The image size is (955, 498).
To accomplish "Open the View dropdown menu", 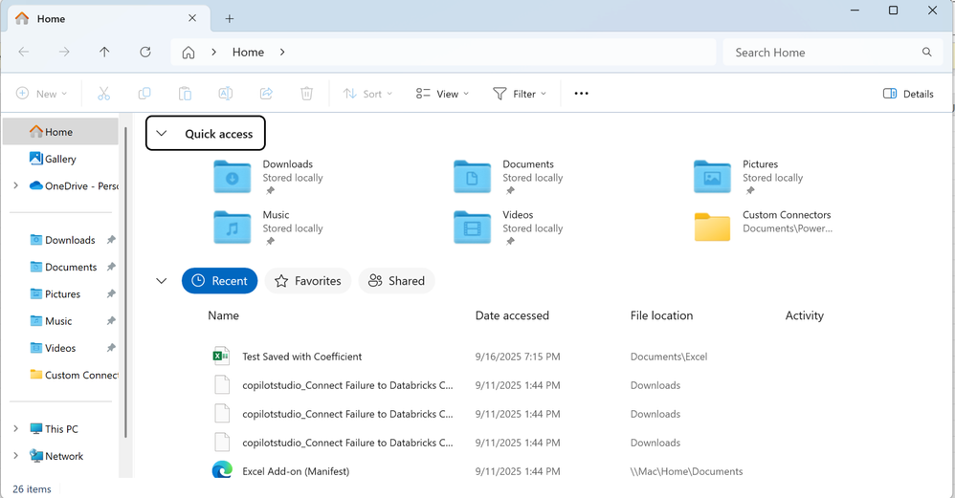I will 442,94.
